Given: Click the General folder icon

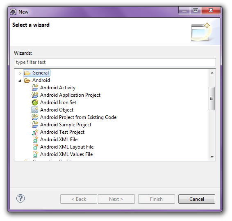Looking at the screenshot, I should point(27,73).
